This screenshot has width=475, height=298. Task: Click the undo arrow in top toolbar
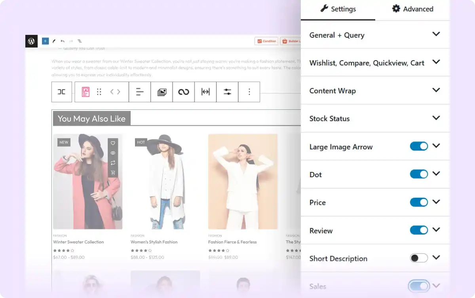click(x=63, y=41)
